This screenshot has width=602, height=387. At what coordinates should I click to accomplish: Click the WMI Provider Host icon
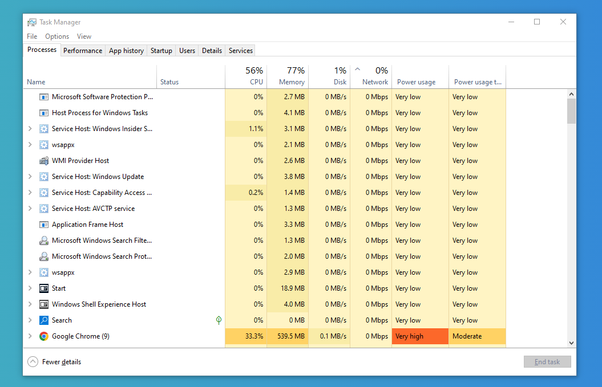click(x=44, y=161)
